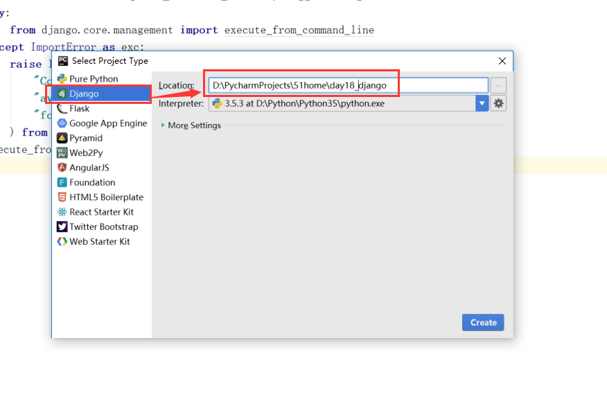Click the Pure Python snake icon
Image resolution: width=607 pixels, height=408 pixels.
pyautogui.click(x=62, y=79)
